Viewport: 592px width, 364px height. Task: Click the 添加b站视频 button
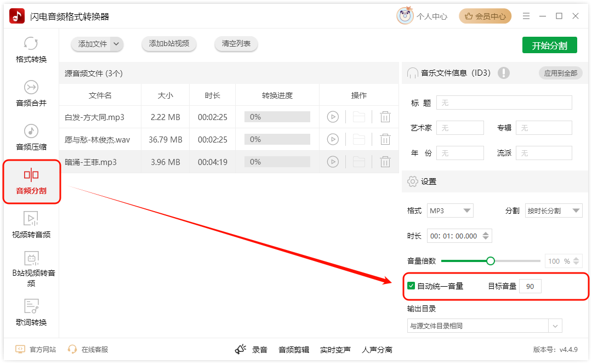point(169,44)
